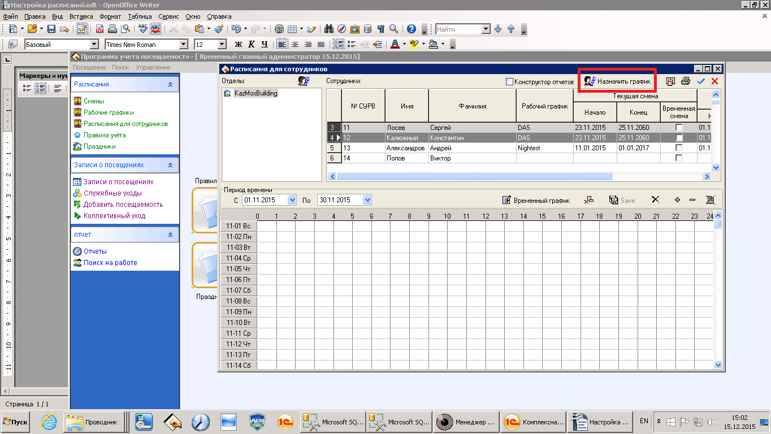Open the Таблица menu

click(140, 16)
